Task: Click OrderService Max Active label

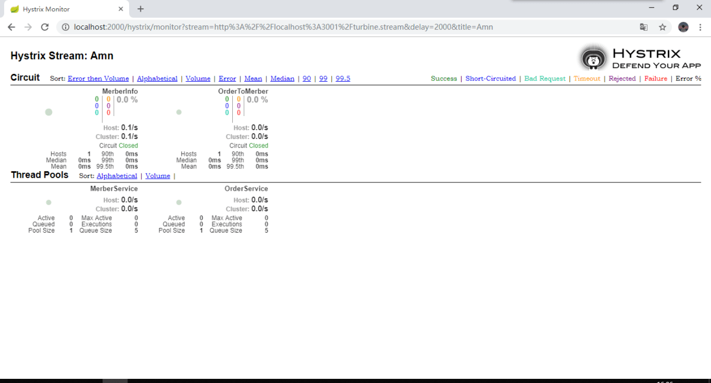Action: (227, 218)
